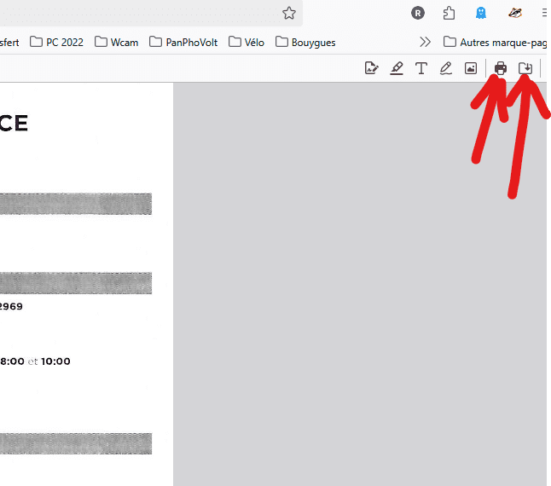Open the Autres marque-pages folder
Image resolution: width=551 pixels, height=486 pixels.
(496, 43)
